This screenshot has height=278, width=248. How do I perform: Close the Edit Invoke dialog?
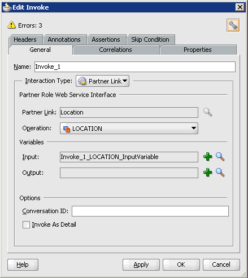pyautogui.click(x=240, y=7)
